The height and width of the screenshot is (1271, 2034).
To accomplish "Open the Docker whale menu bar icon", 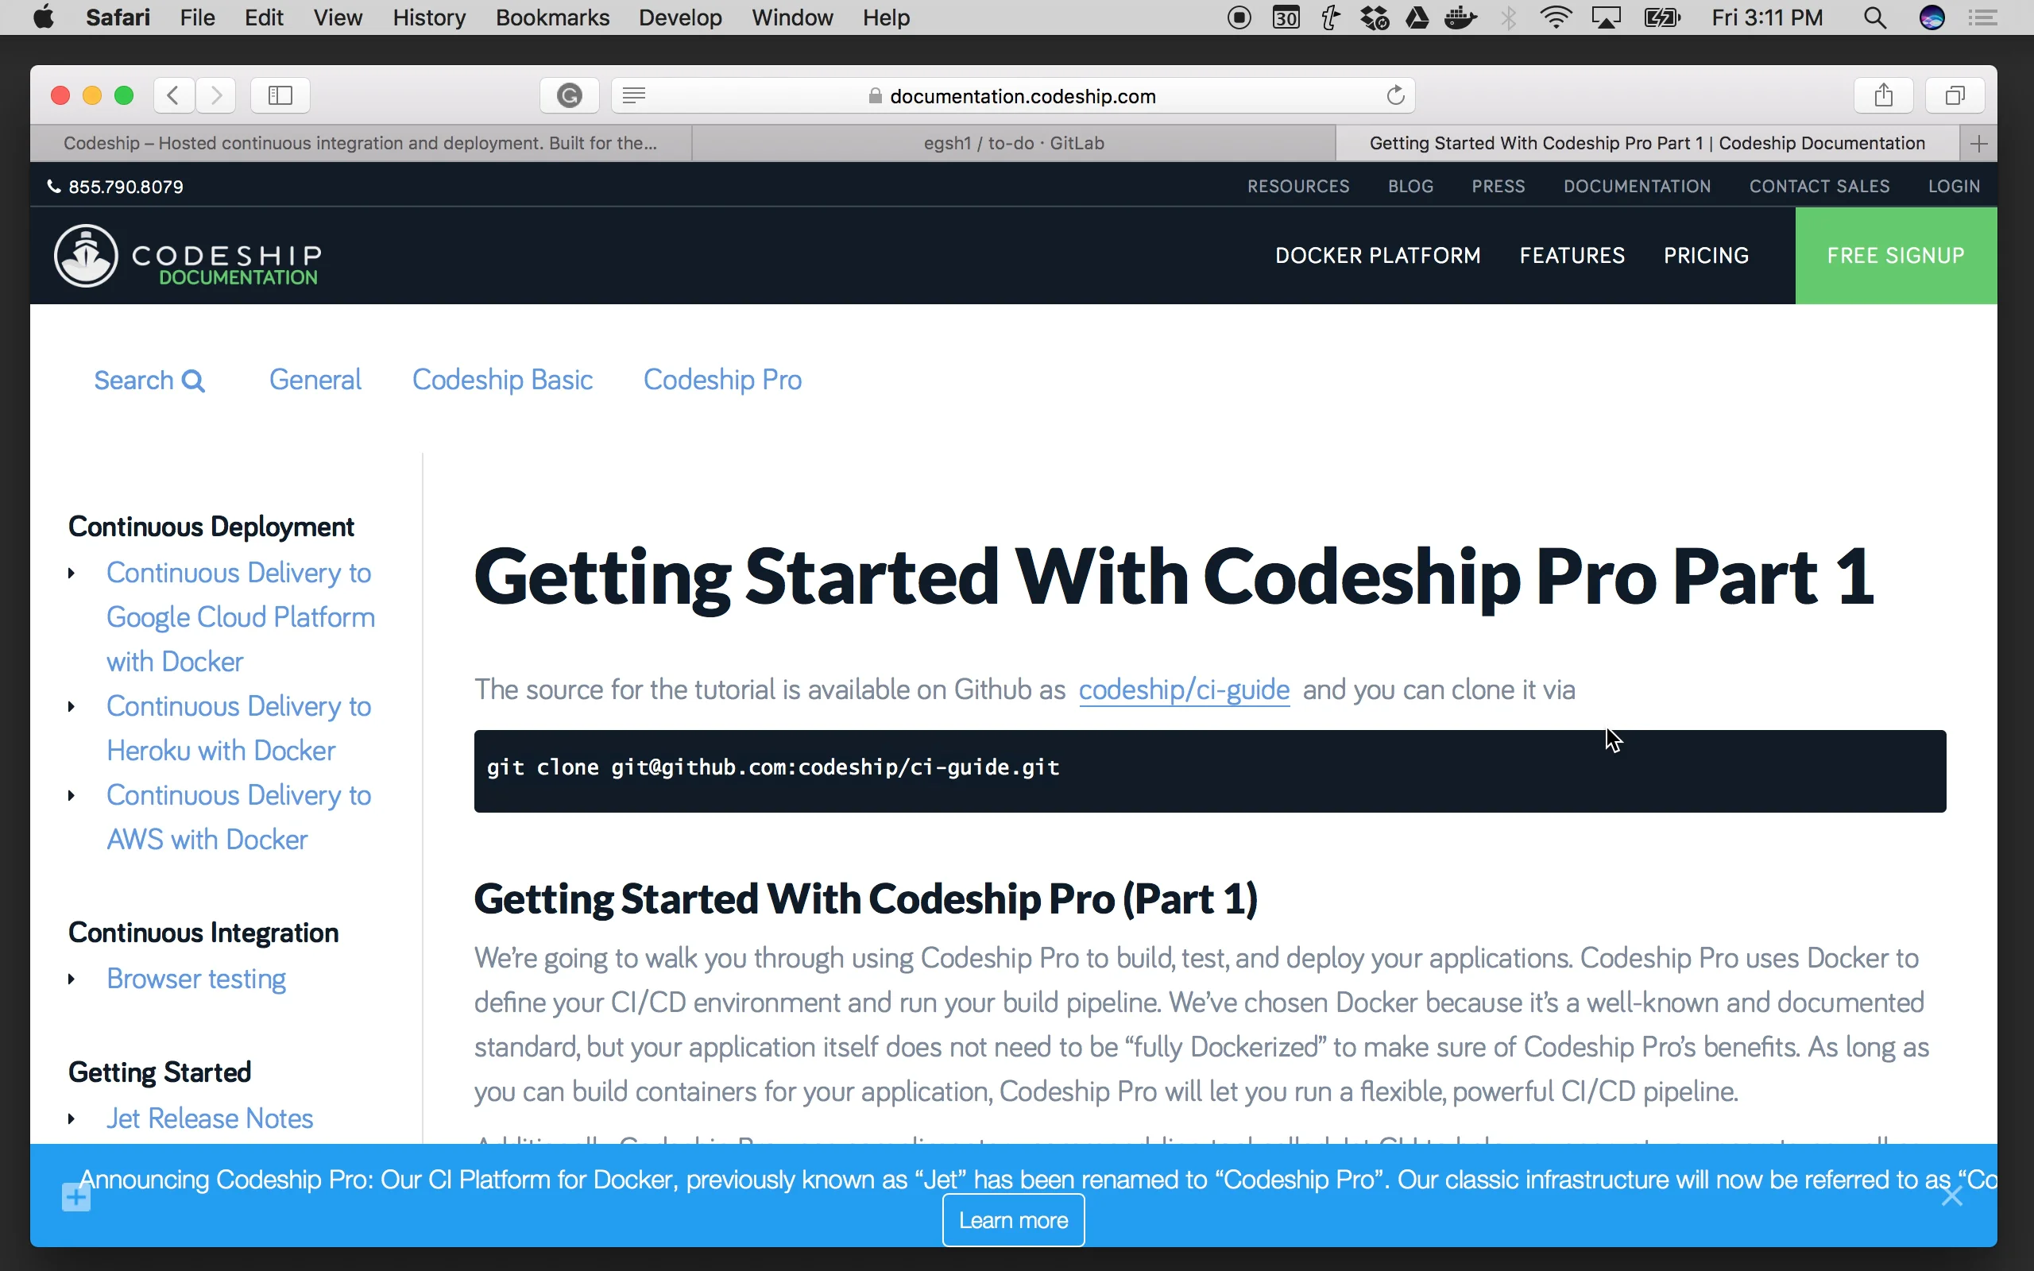I will pos(1462,17).
